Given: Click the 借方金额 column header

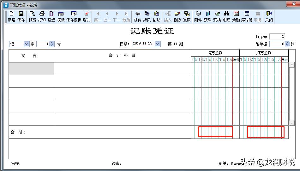Looking at the screenshot, I should (215, 53).
